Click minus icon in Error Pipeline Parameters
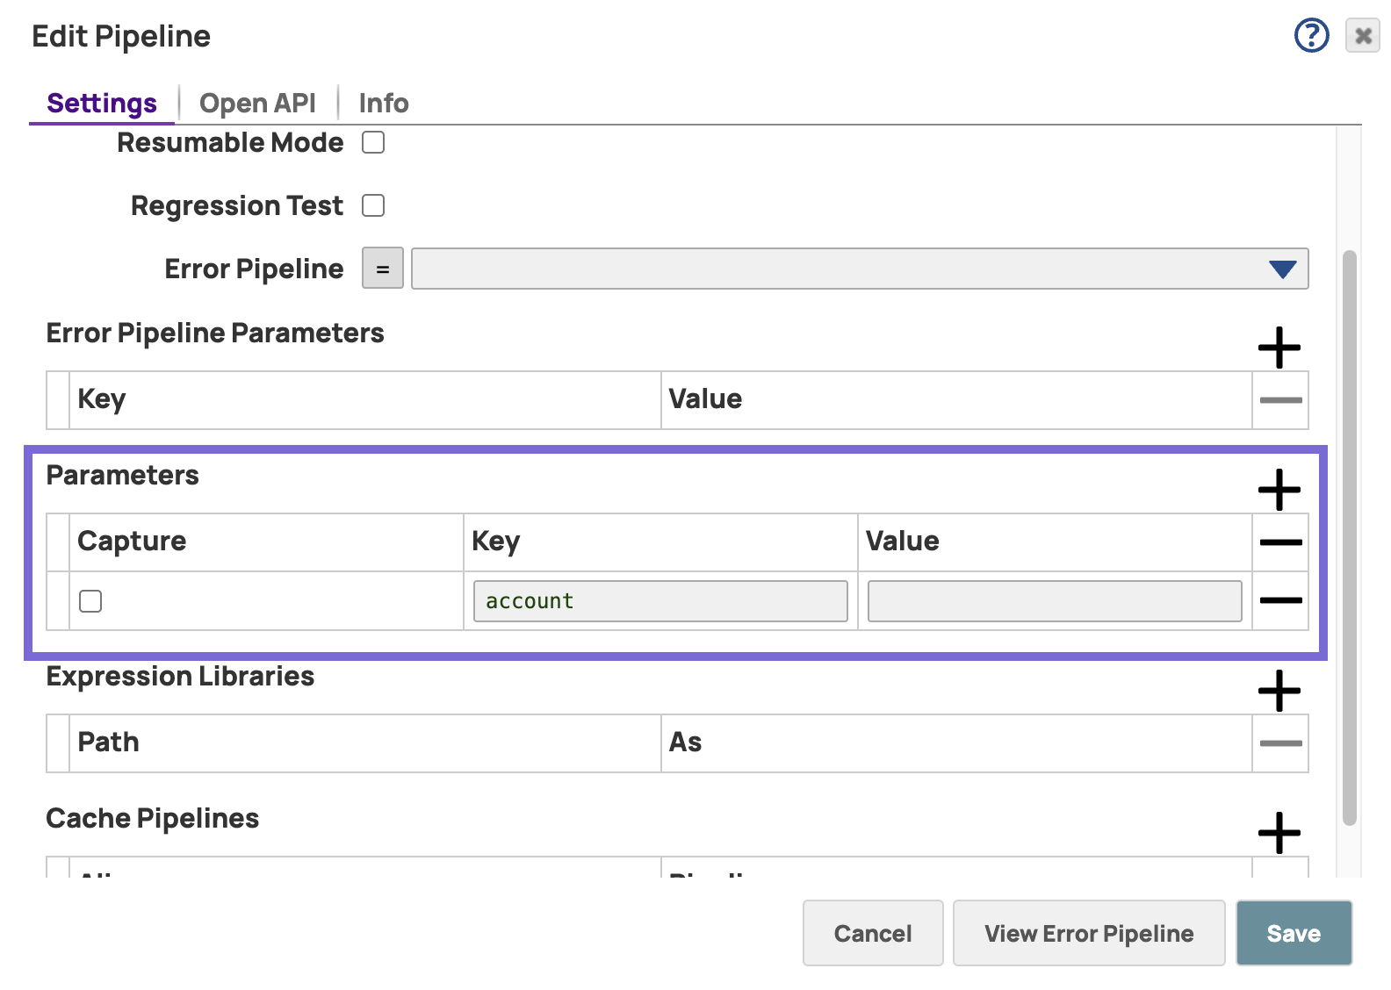The image size is (1391, 990). pos(1279,400)
